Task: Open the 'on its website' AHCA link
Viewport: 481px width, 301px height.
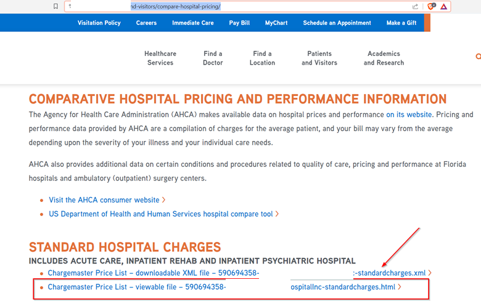Action: (x=409, y=114)
